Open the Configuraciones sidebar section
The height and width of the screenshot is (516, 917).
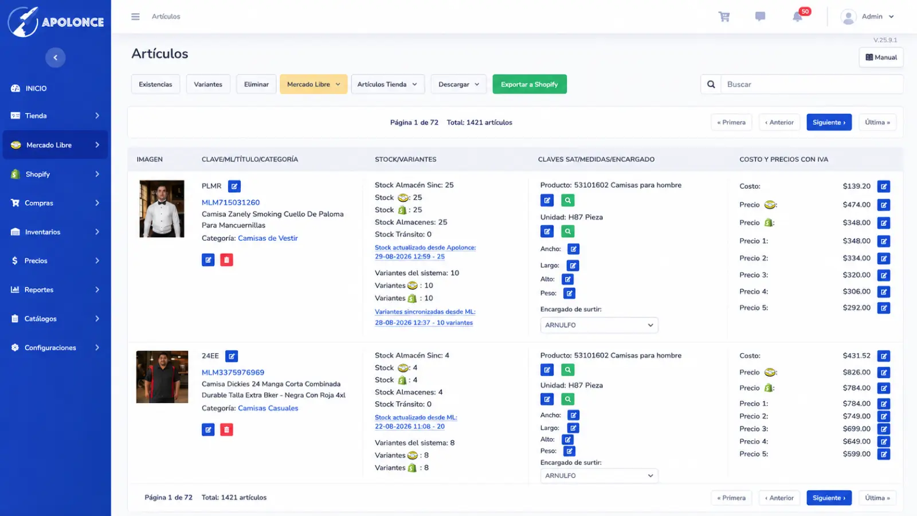(56, 347)
